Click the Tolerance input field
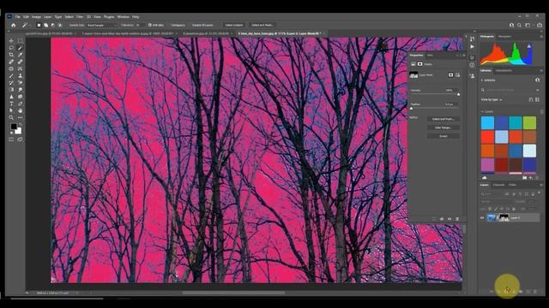The width and height of the screenshot is (549, 308). 139,25
